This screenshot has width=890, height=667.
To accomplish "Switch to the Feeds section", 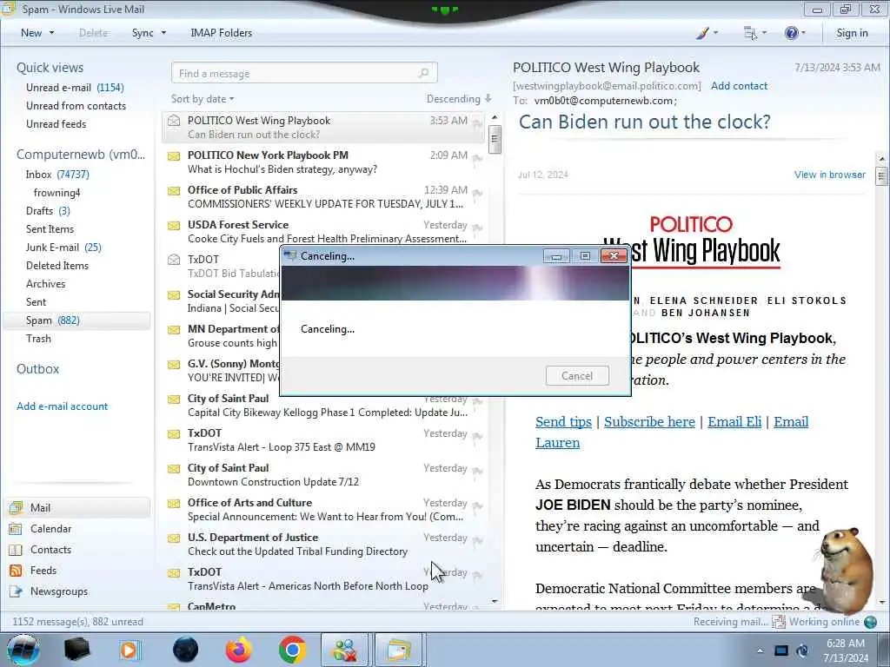I will point(43,570).
